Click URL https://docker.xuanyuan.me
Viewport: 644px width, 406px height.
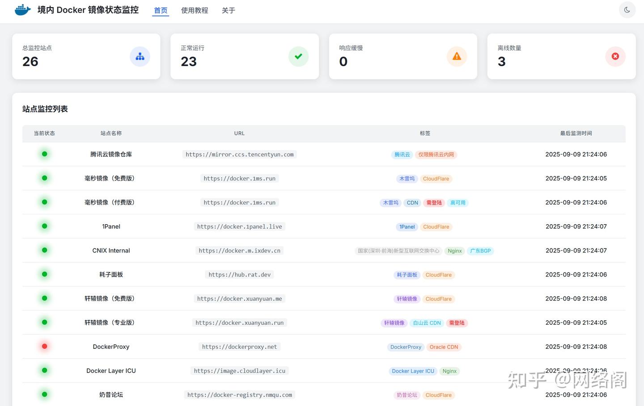point(240,299)
